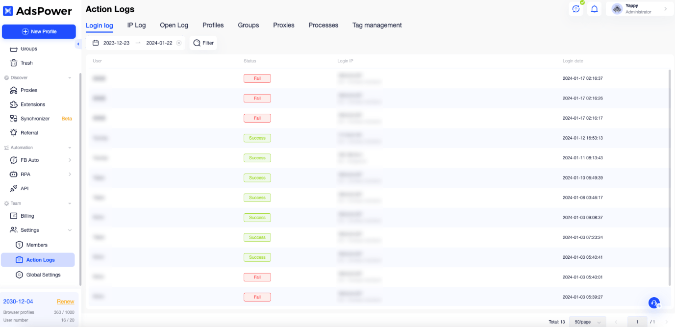Switch to the Open Log tab

point(174,25)
